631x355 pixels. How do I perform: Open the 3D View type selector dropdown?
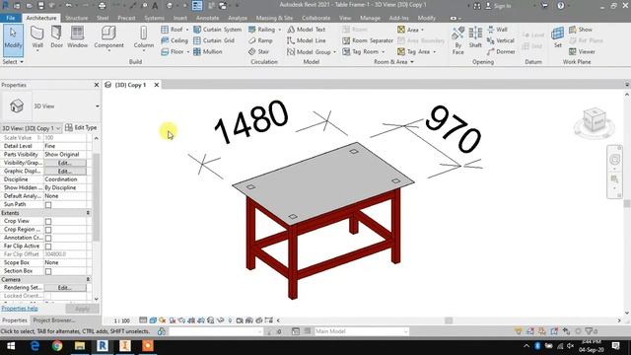click(98, 106)
